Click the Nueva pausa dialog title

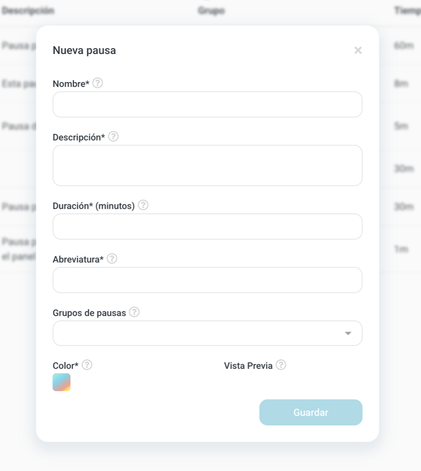point(84,50)
